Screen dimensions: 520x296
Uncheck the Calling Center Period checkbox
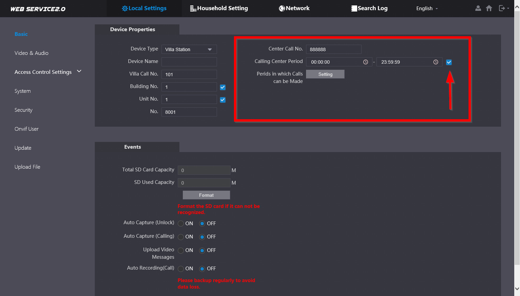click(449, 62)
